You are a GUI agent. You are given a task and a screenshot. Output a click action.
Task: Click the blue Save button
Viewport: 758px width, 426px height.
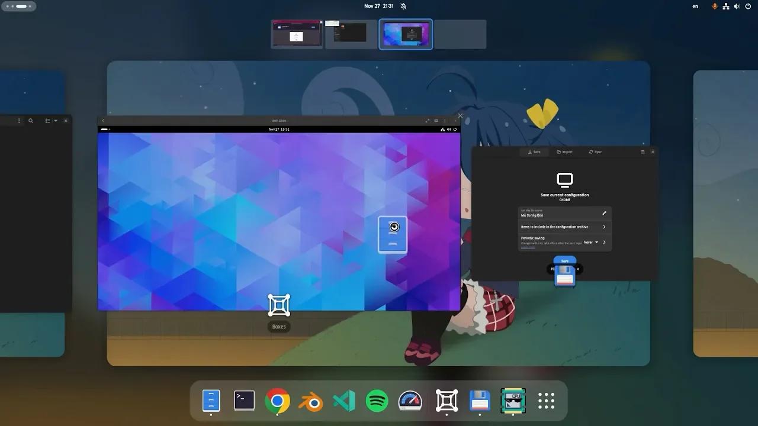[x=564, y=260]
